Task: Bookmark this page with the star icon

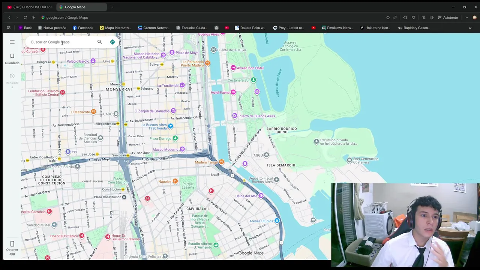Action: (x=388, y=18)
